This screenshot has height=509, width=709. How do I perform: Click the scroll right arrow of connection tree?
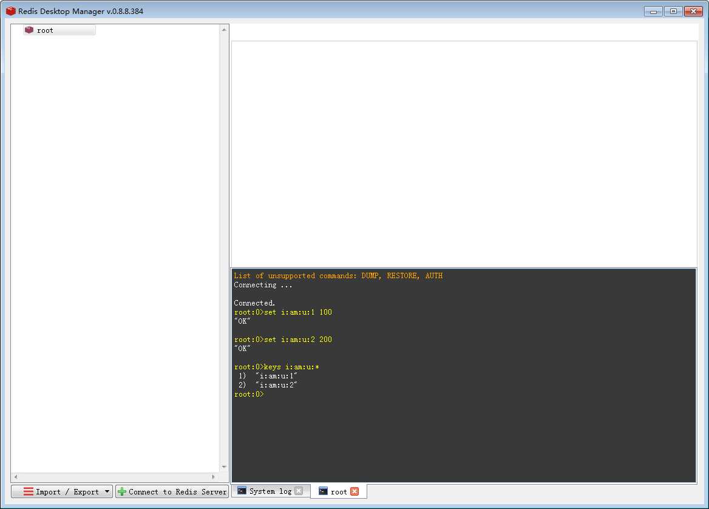(214, 476)
